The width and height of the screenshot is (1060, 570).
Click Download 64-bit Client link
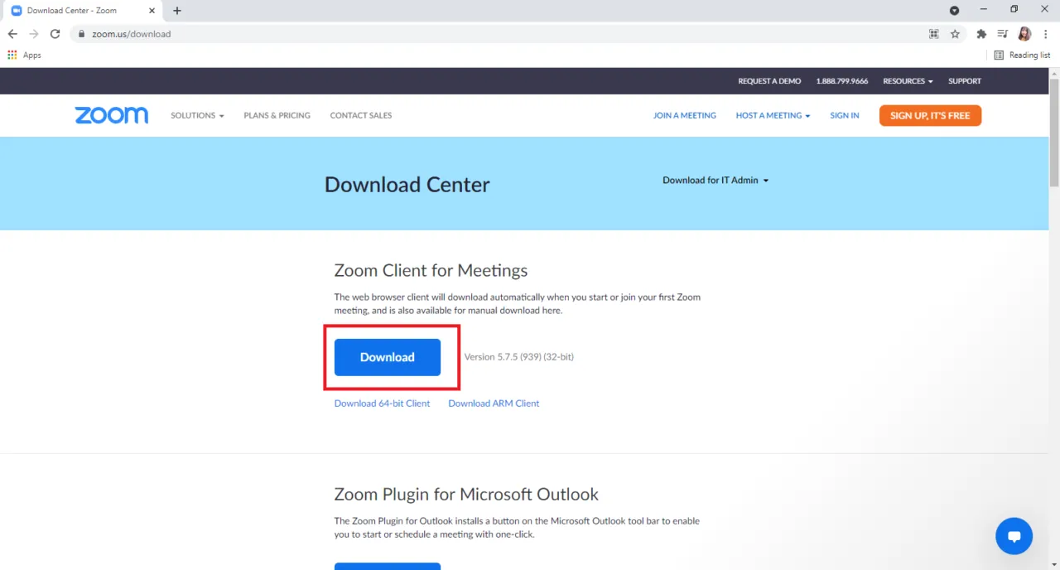point(382,403)
